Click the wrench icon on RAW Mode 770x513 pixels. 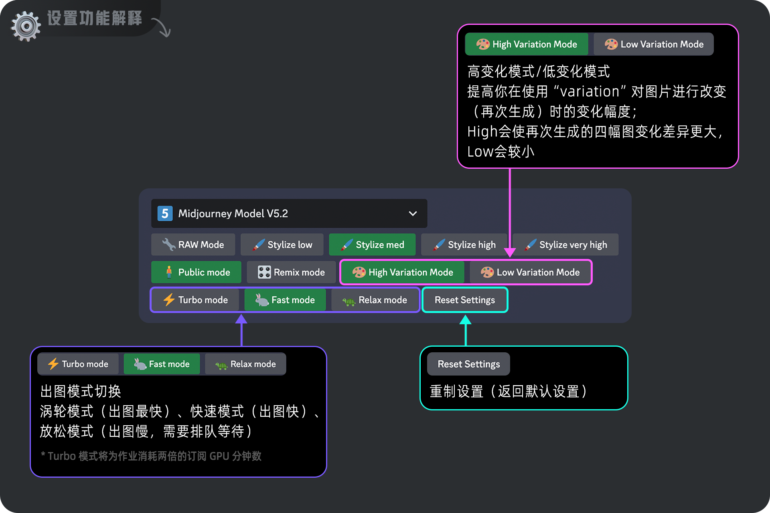168,244
